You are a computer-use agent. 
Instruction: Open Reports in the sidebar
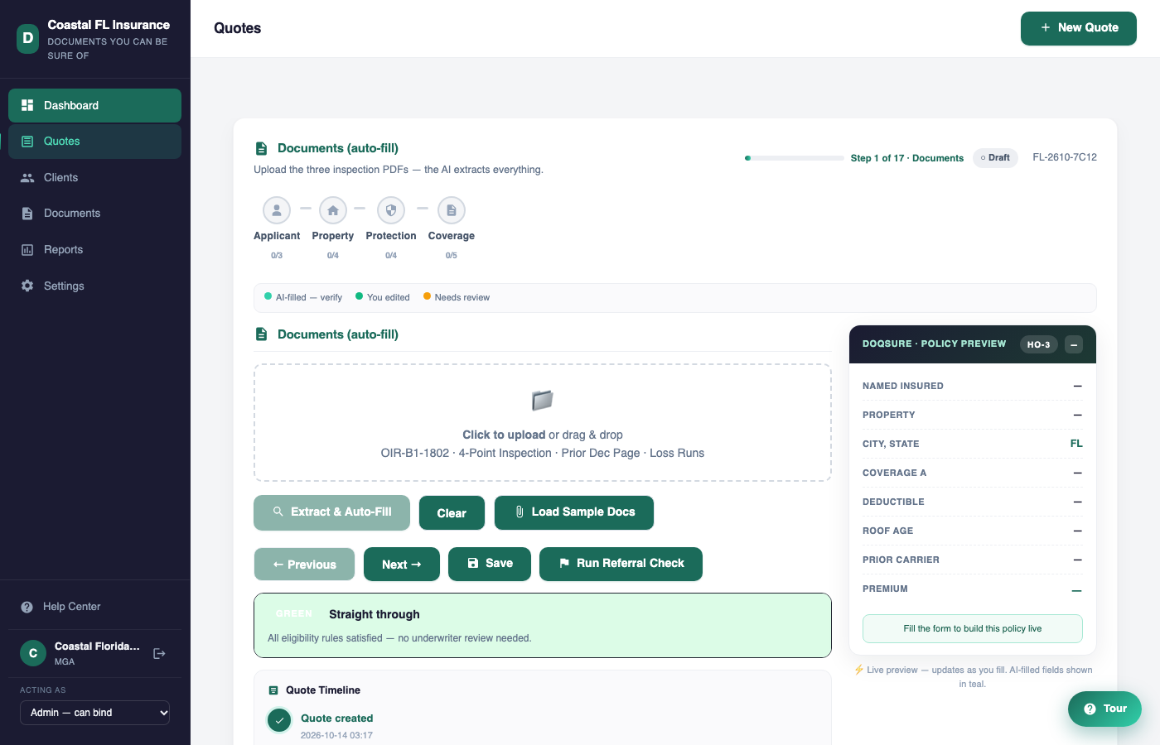94,249
